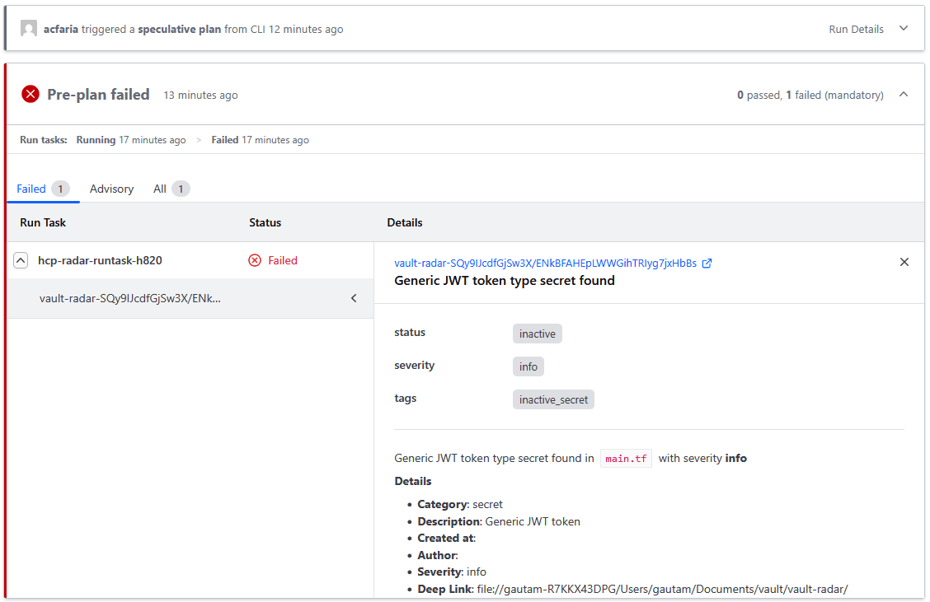Click the chevron on the vault-radar-SQy9IJcdfGjSw3X row
The height and width of the screenshot is (602, 930).
click(x=354, y=298)
